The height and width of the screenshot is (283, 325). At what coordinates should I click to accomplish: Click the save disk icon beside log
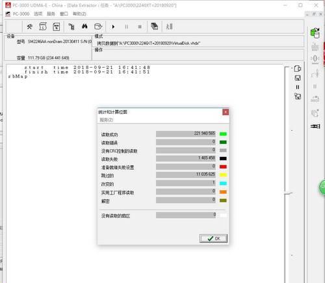298,78
